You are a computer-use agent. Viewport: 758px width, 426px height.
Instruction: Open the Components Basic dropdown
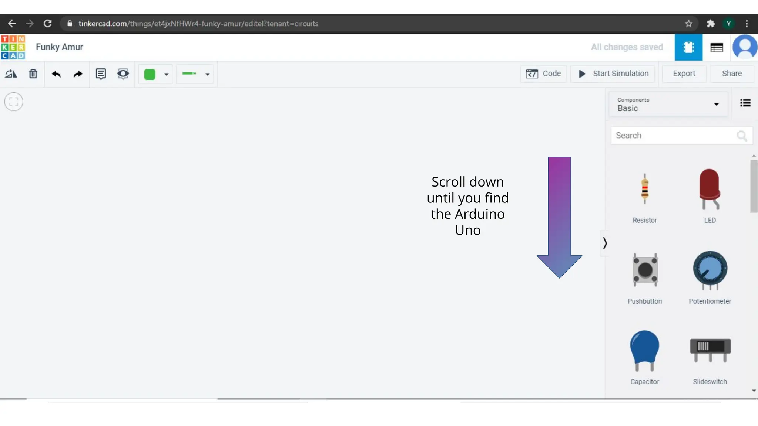(668, 105)
